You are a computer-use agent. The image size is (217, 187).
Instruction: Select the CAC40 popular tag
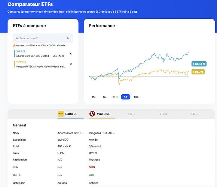pos(51,46)
